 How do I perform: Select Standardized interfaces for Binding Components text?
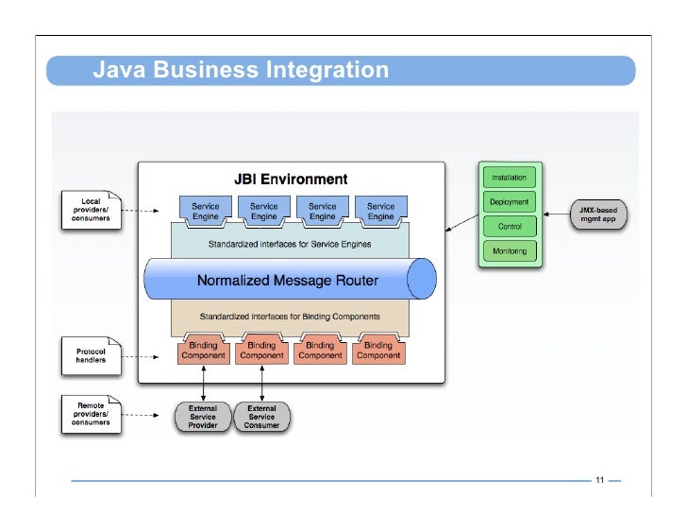point(290,317)
